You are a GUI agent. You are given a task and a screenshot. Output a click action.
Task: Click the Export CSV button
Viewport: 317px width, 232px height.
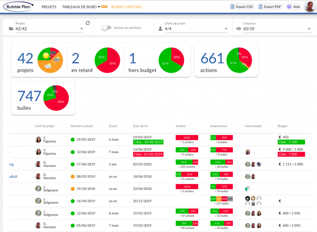242,7
